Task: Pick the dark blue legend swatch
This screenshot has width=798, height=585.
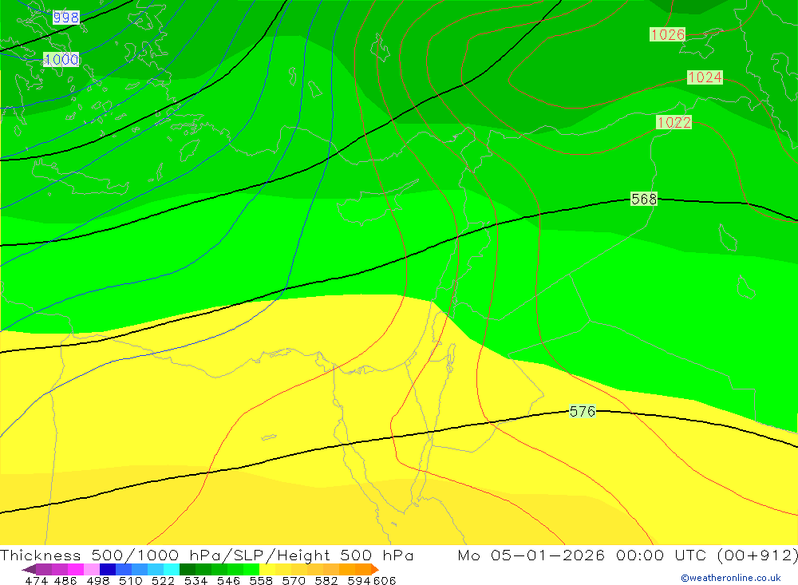Action: coord(106,569)
